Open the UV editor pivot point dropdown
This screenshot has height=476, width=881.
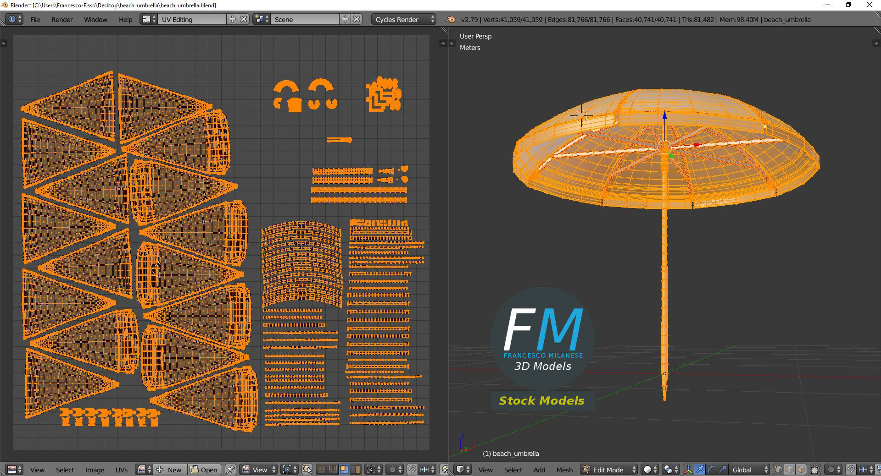tap(290, 470)
